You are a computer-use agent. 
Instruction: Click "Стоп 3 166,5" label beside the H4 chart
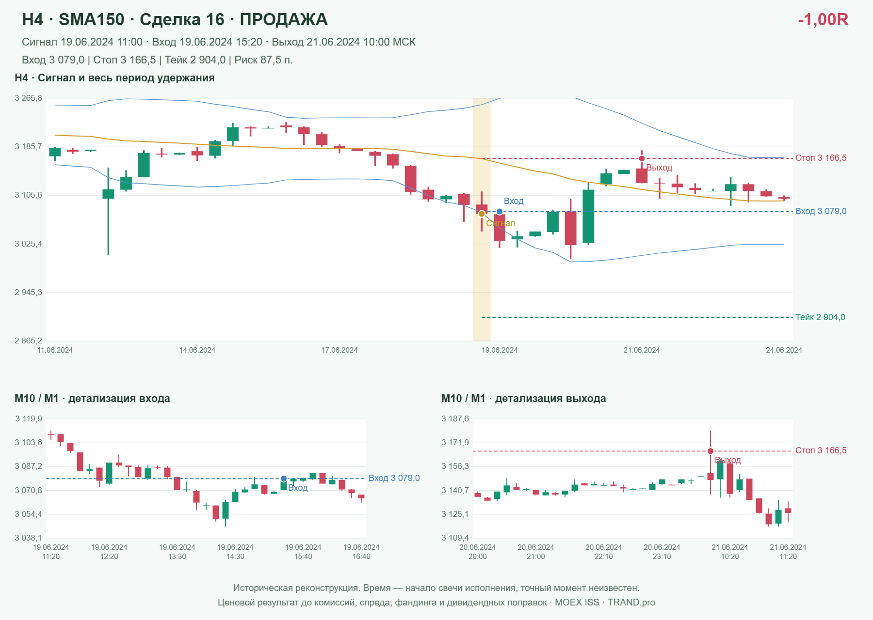pyautogui.click(x=821, y=158)
